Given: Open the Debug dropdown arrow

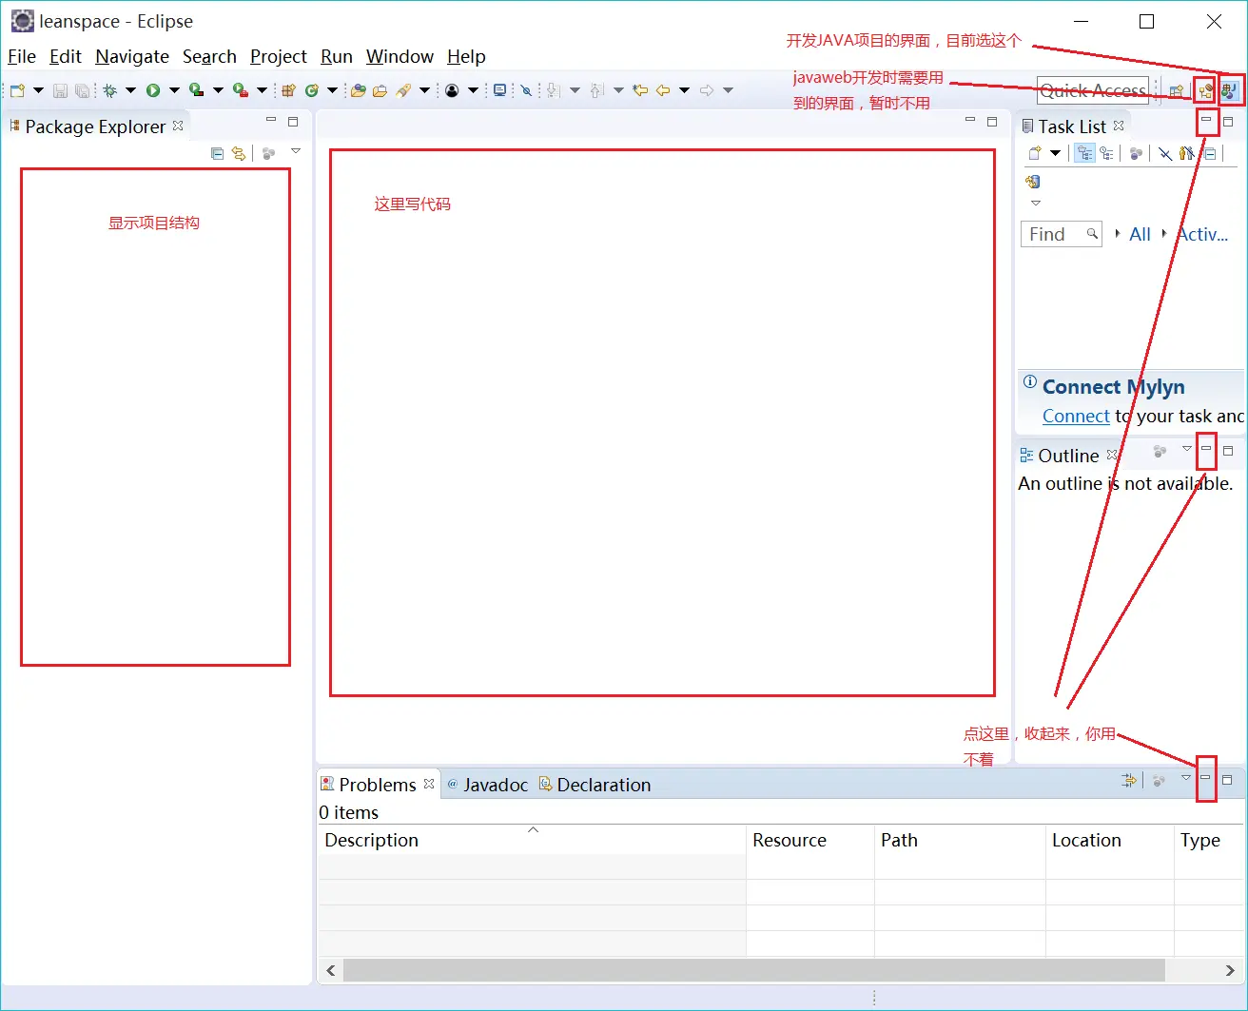Looking at the screenshot, I should pos(130,90).
